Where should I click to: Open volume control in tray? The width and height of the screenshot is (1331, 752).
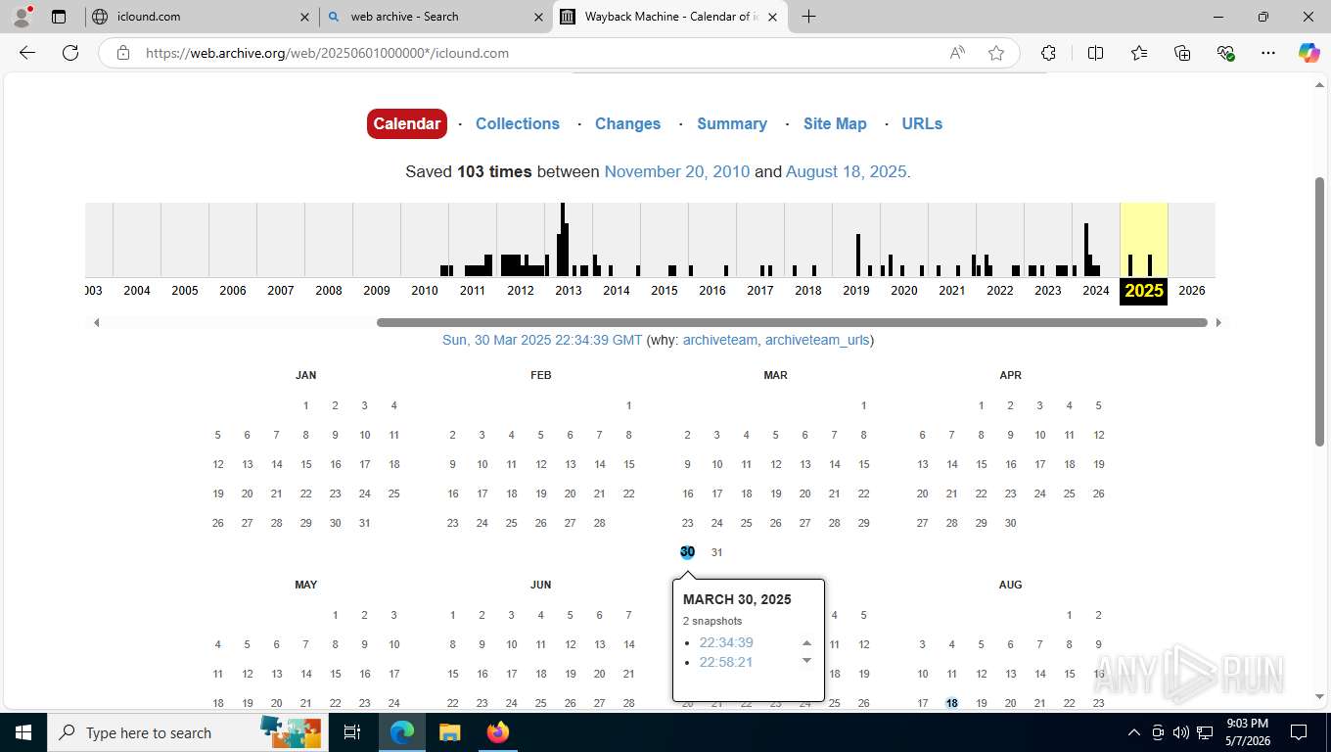pos(1180,732)
